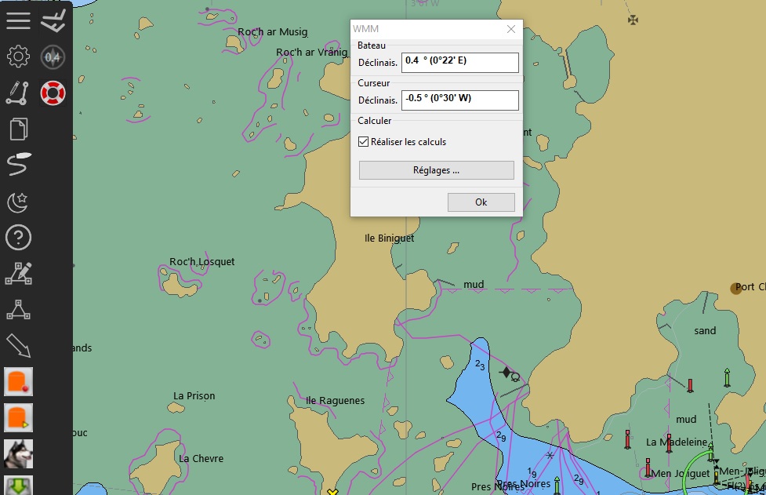Screen dimensions: 766x495
Task: Click the red lifebuoy man overboard icon
Action: pos(53,93)
